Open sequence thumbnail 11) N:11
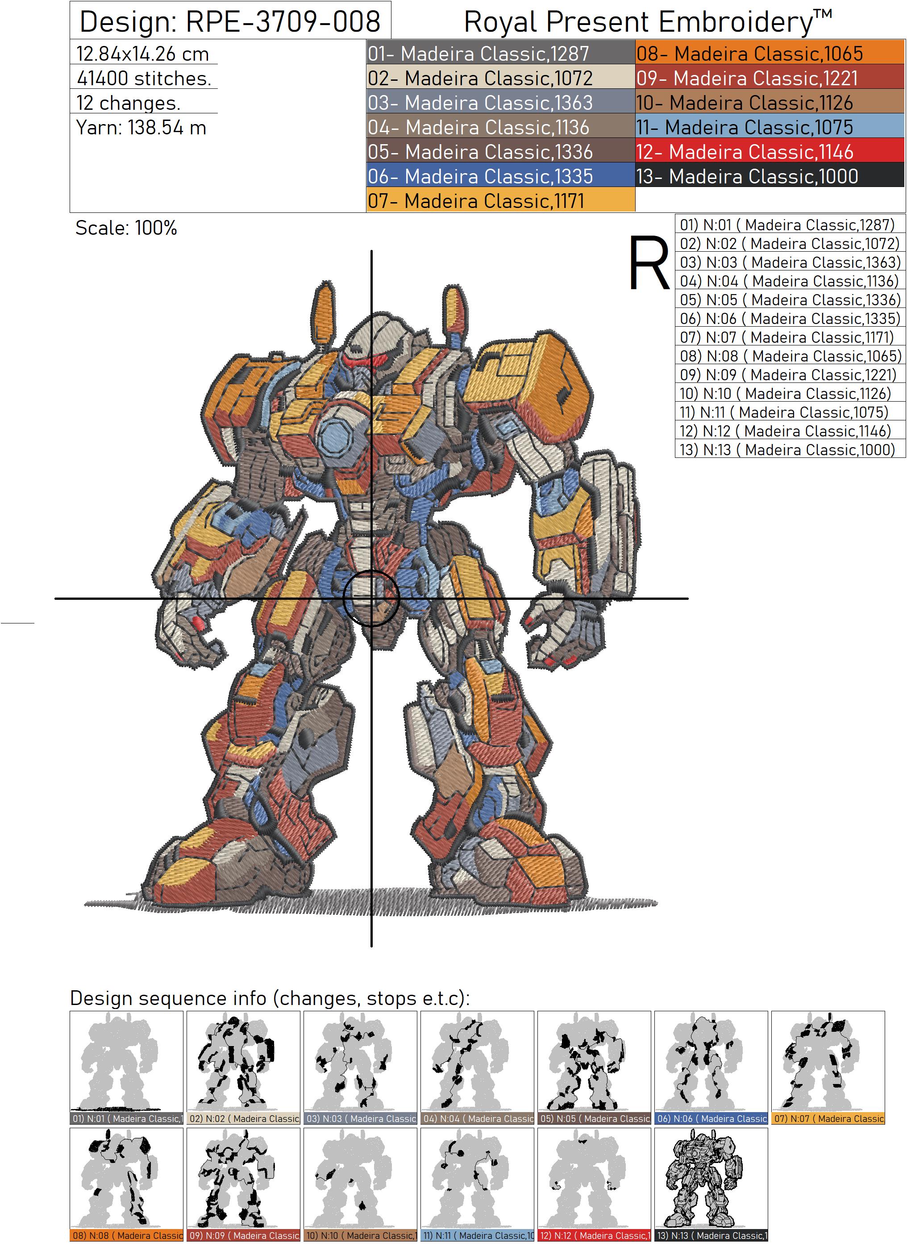This screenshot has width=907, height=1246. tap(478, 1185)
